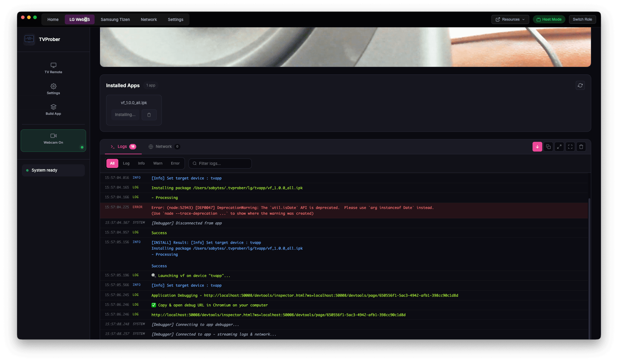Select the Error log filter
Screen dimensions: 618x362
[x=175, y=163]
